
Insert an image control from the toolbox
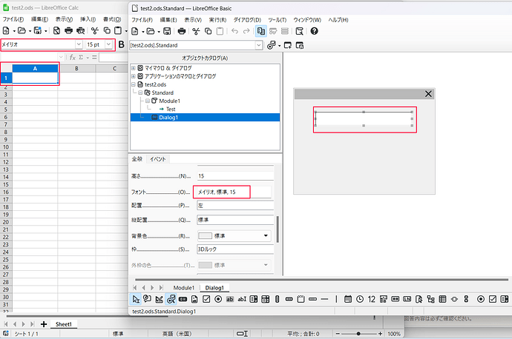194,299
